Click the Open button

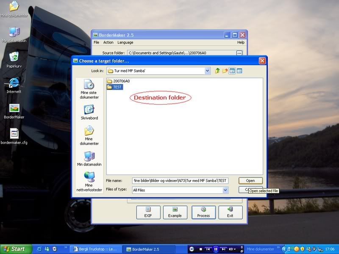250,181
